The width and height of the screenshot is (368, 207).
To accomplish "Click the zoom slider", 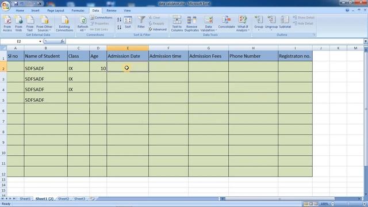I will pos(348,204).
